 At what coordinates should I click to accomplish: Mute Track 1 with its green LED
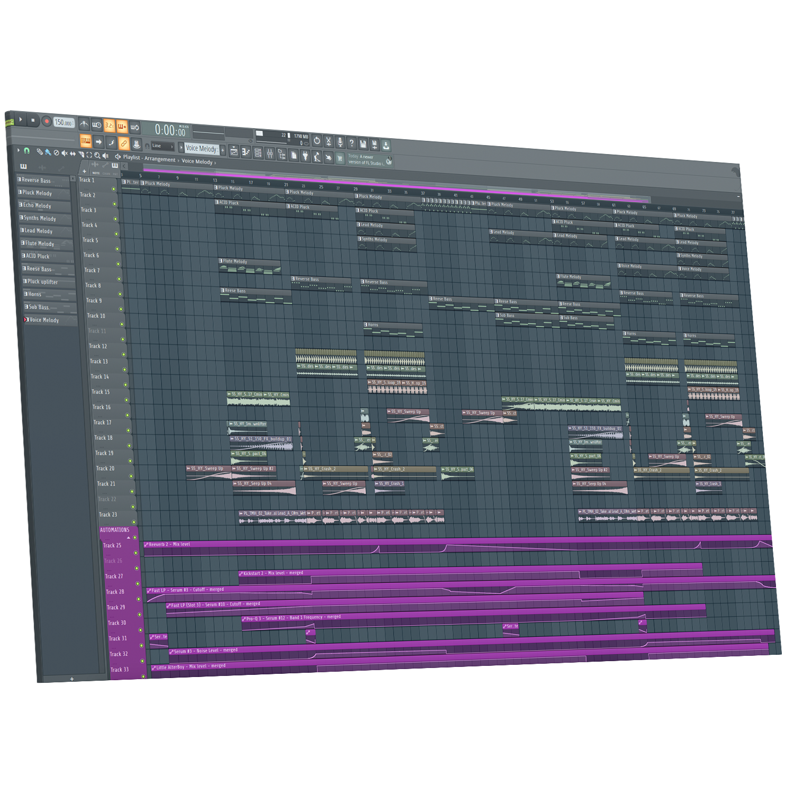(x=113, y=188)
